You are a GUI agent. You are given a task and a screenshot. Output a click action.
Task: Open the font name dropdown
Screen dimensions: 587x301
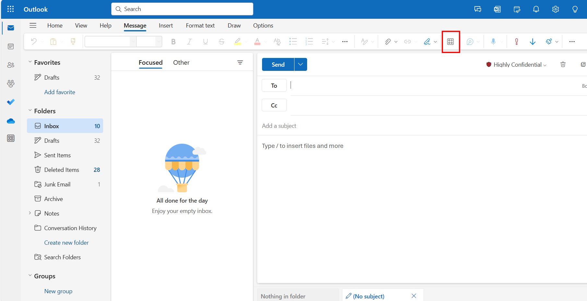click(133, 41)
